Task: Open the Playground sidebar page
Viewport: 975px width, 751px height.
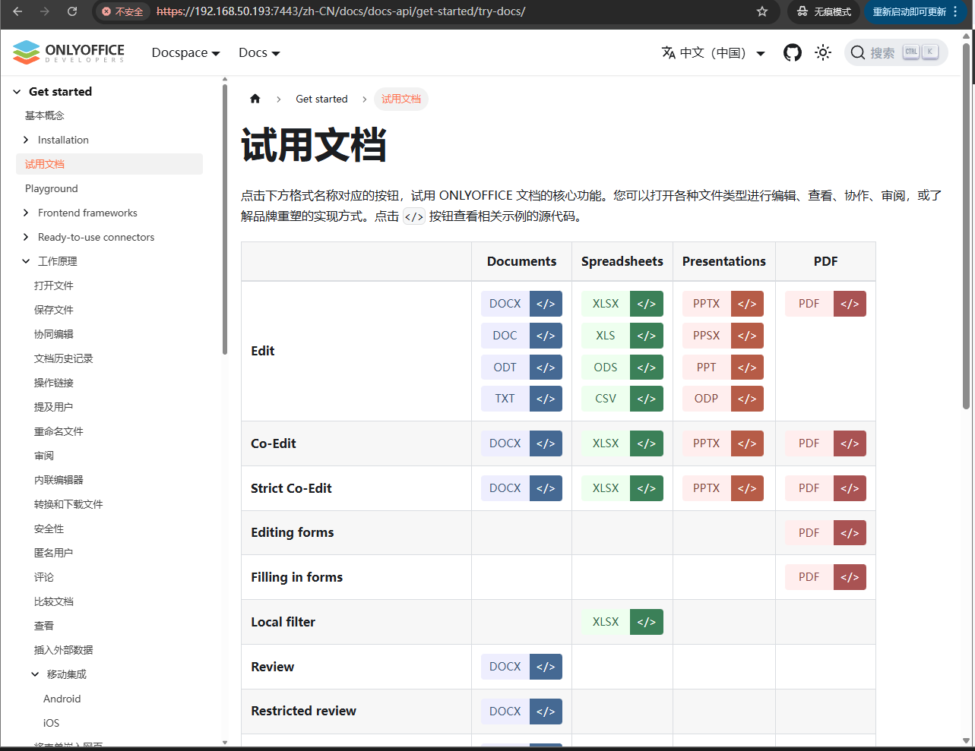Action: pyautogui.click(x=52, y=188)
